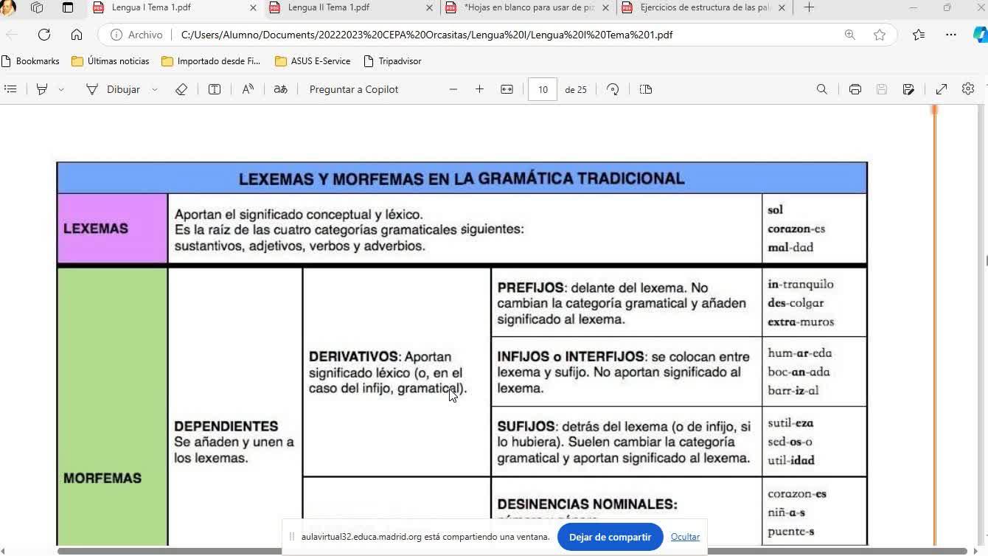The height and width of the screenshot is (556, 988).
Task: Click the Ocultar link
Action: (685, 537)
